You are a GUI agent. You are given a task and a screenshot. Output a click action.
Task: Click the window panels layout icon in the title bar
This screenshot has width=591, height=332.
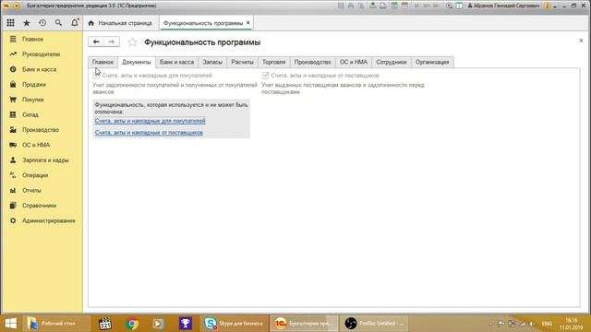(x=459, y=6)
